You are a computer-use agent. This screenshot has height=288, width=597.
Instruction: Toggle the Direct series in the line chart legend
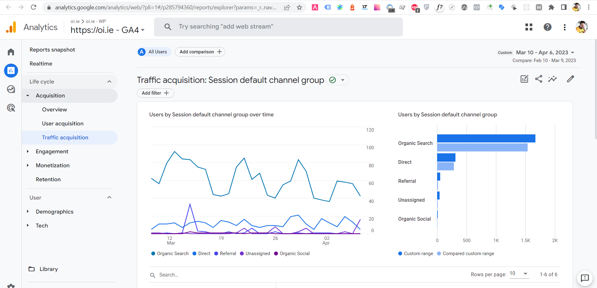click(201, 254)
